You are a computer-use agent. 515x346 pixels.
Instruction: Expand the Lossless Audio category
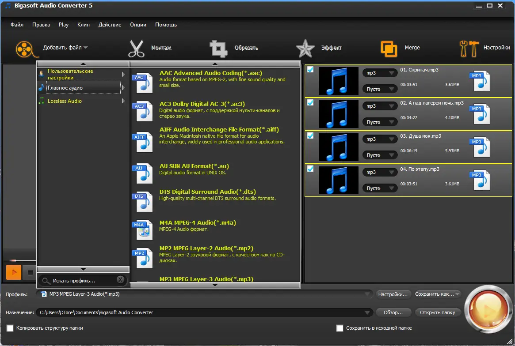point(65,101)
